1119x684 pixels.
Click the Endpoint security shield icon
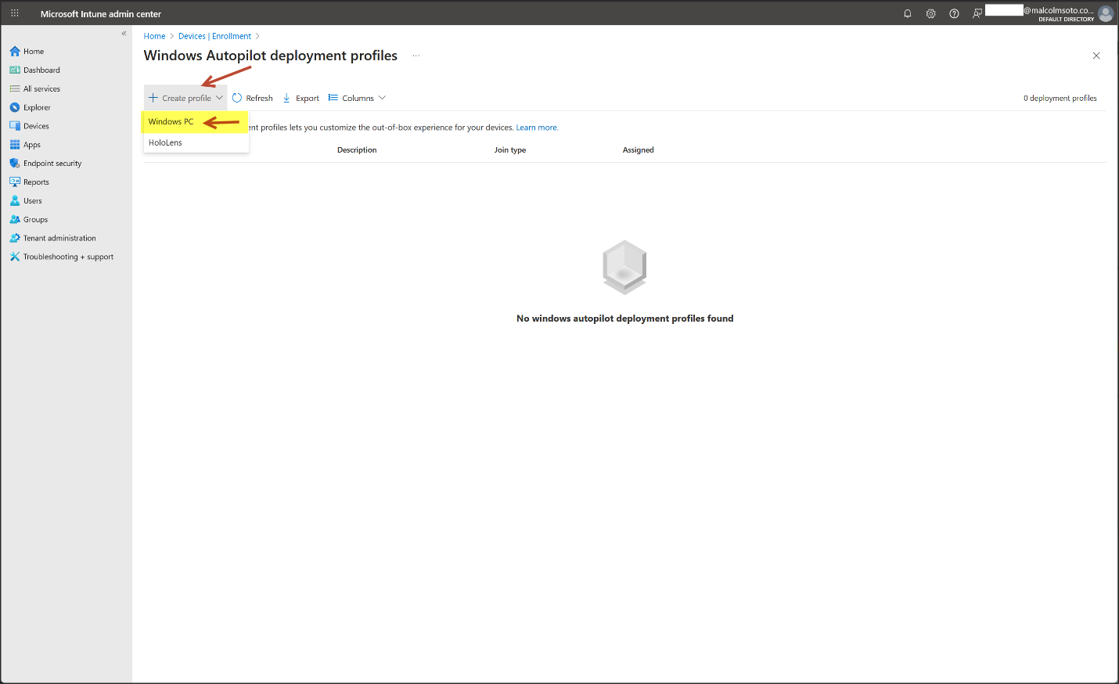pos(15,164)
